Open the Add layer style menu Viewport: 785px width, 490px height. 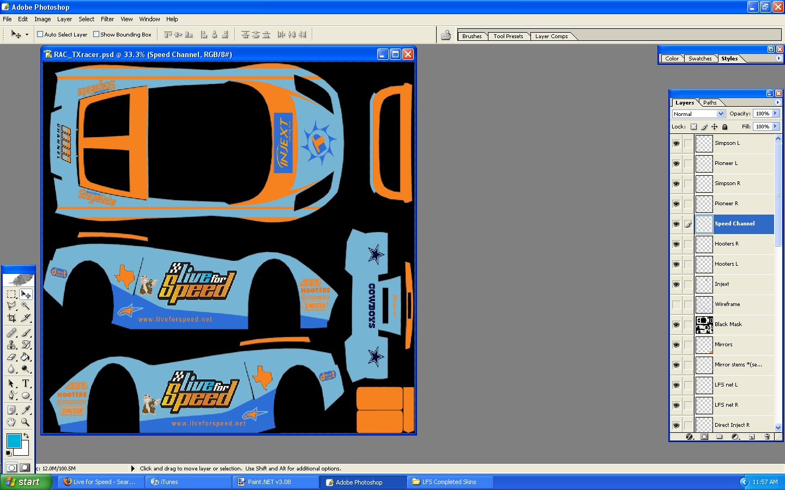(x=689, y=437)
